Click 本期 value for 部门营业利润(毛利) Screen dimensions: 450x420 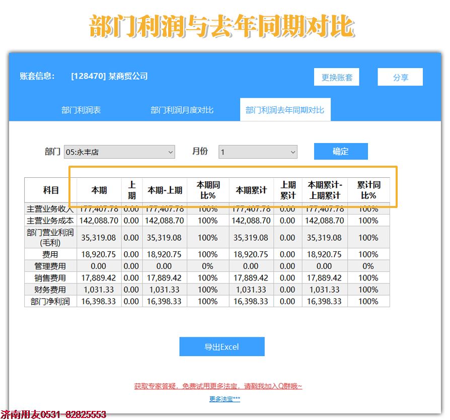point(99,237)
